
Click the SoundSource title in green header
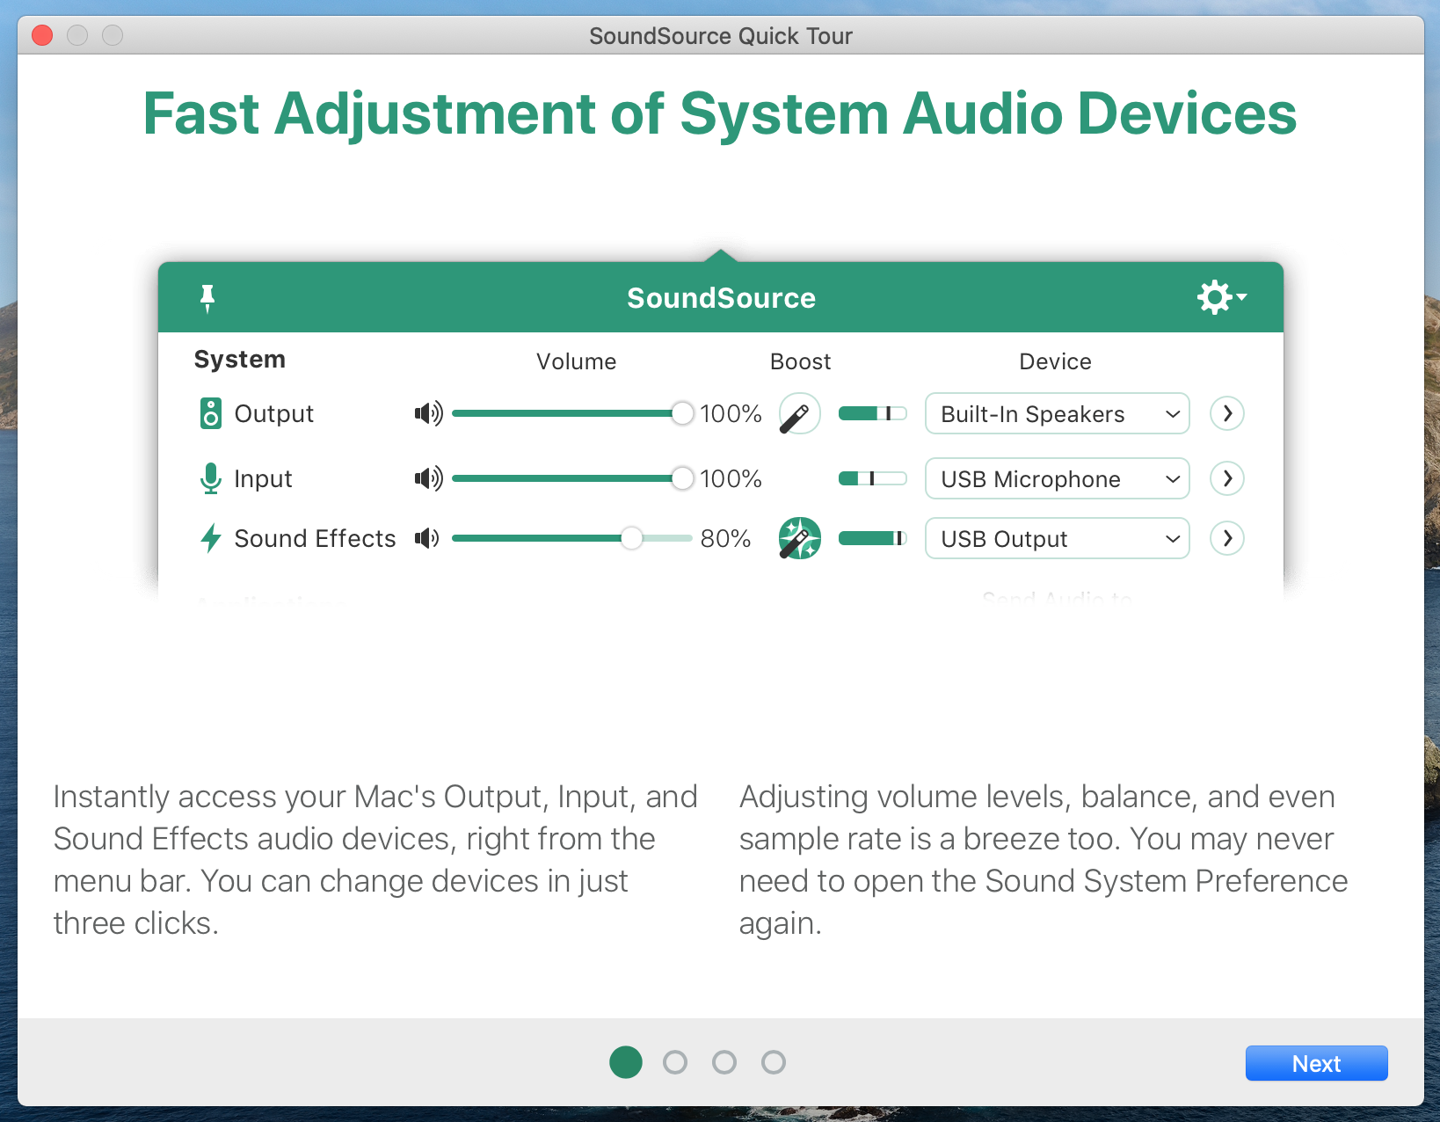point(721,298)
